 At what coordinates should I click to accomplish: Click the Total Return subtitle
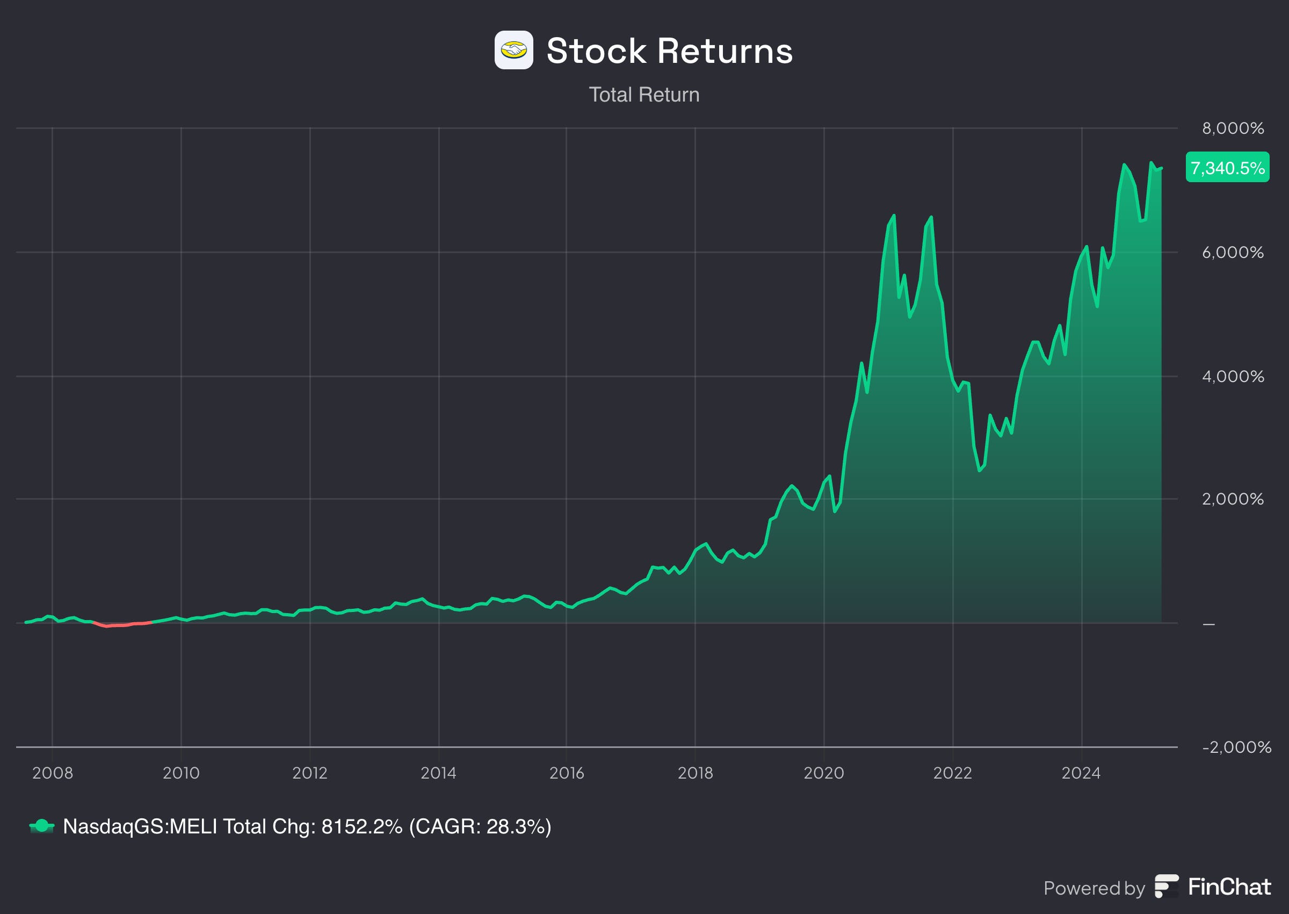click(x=644, y=95)
